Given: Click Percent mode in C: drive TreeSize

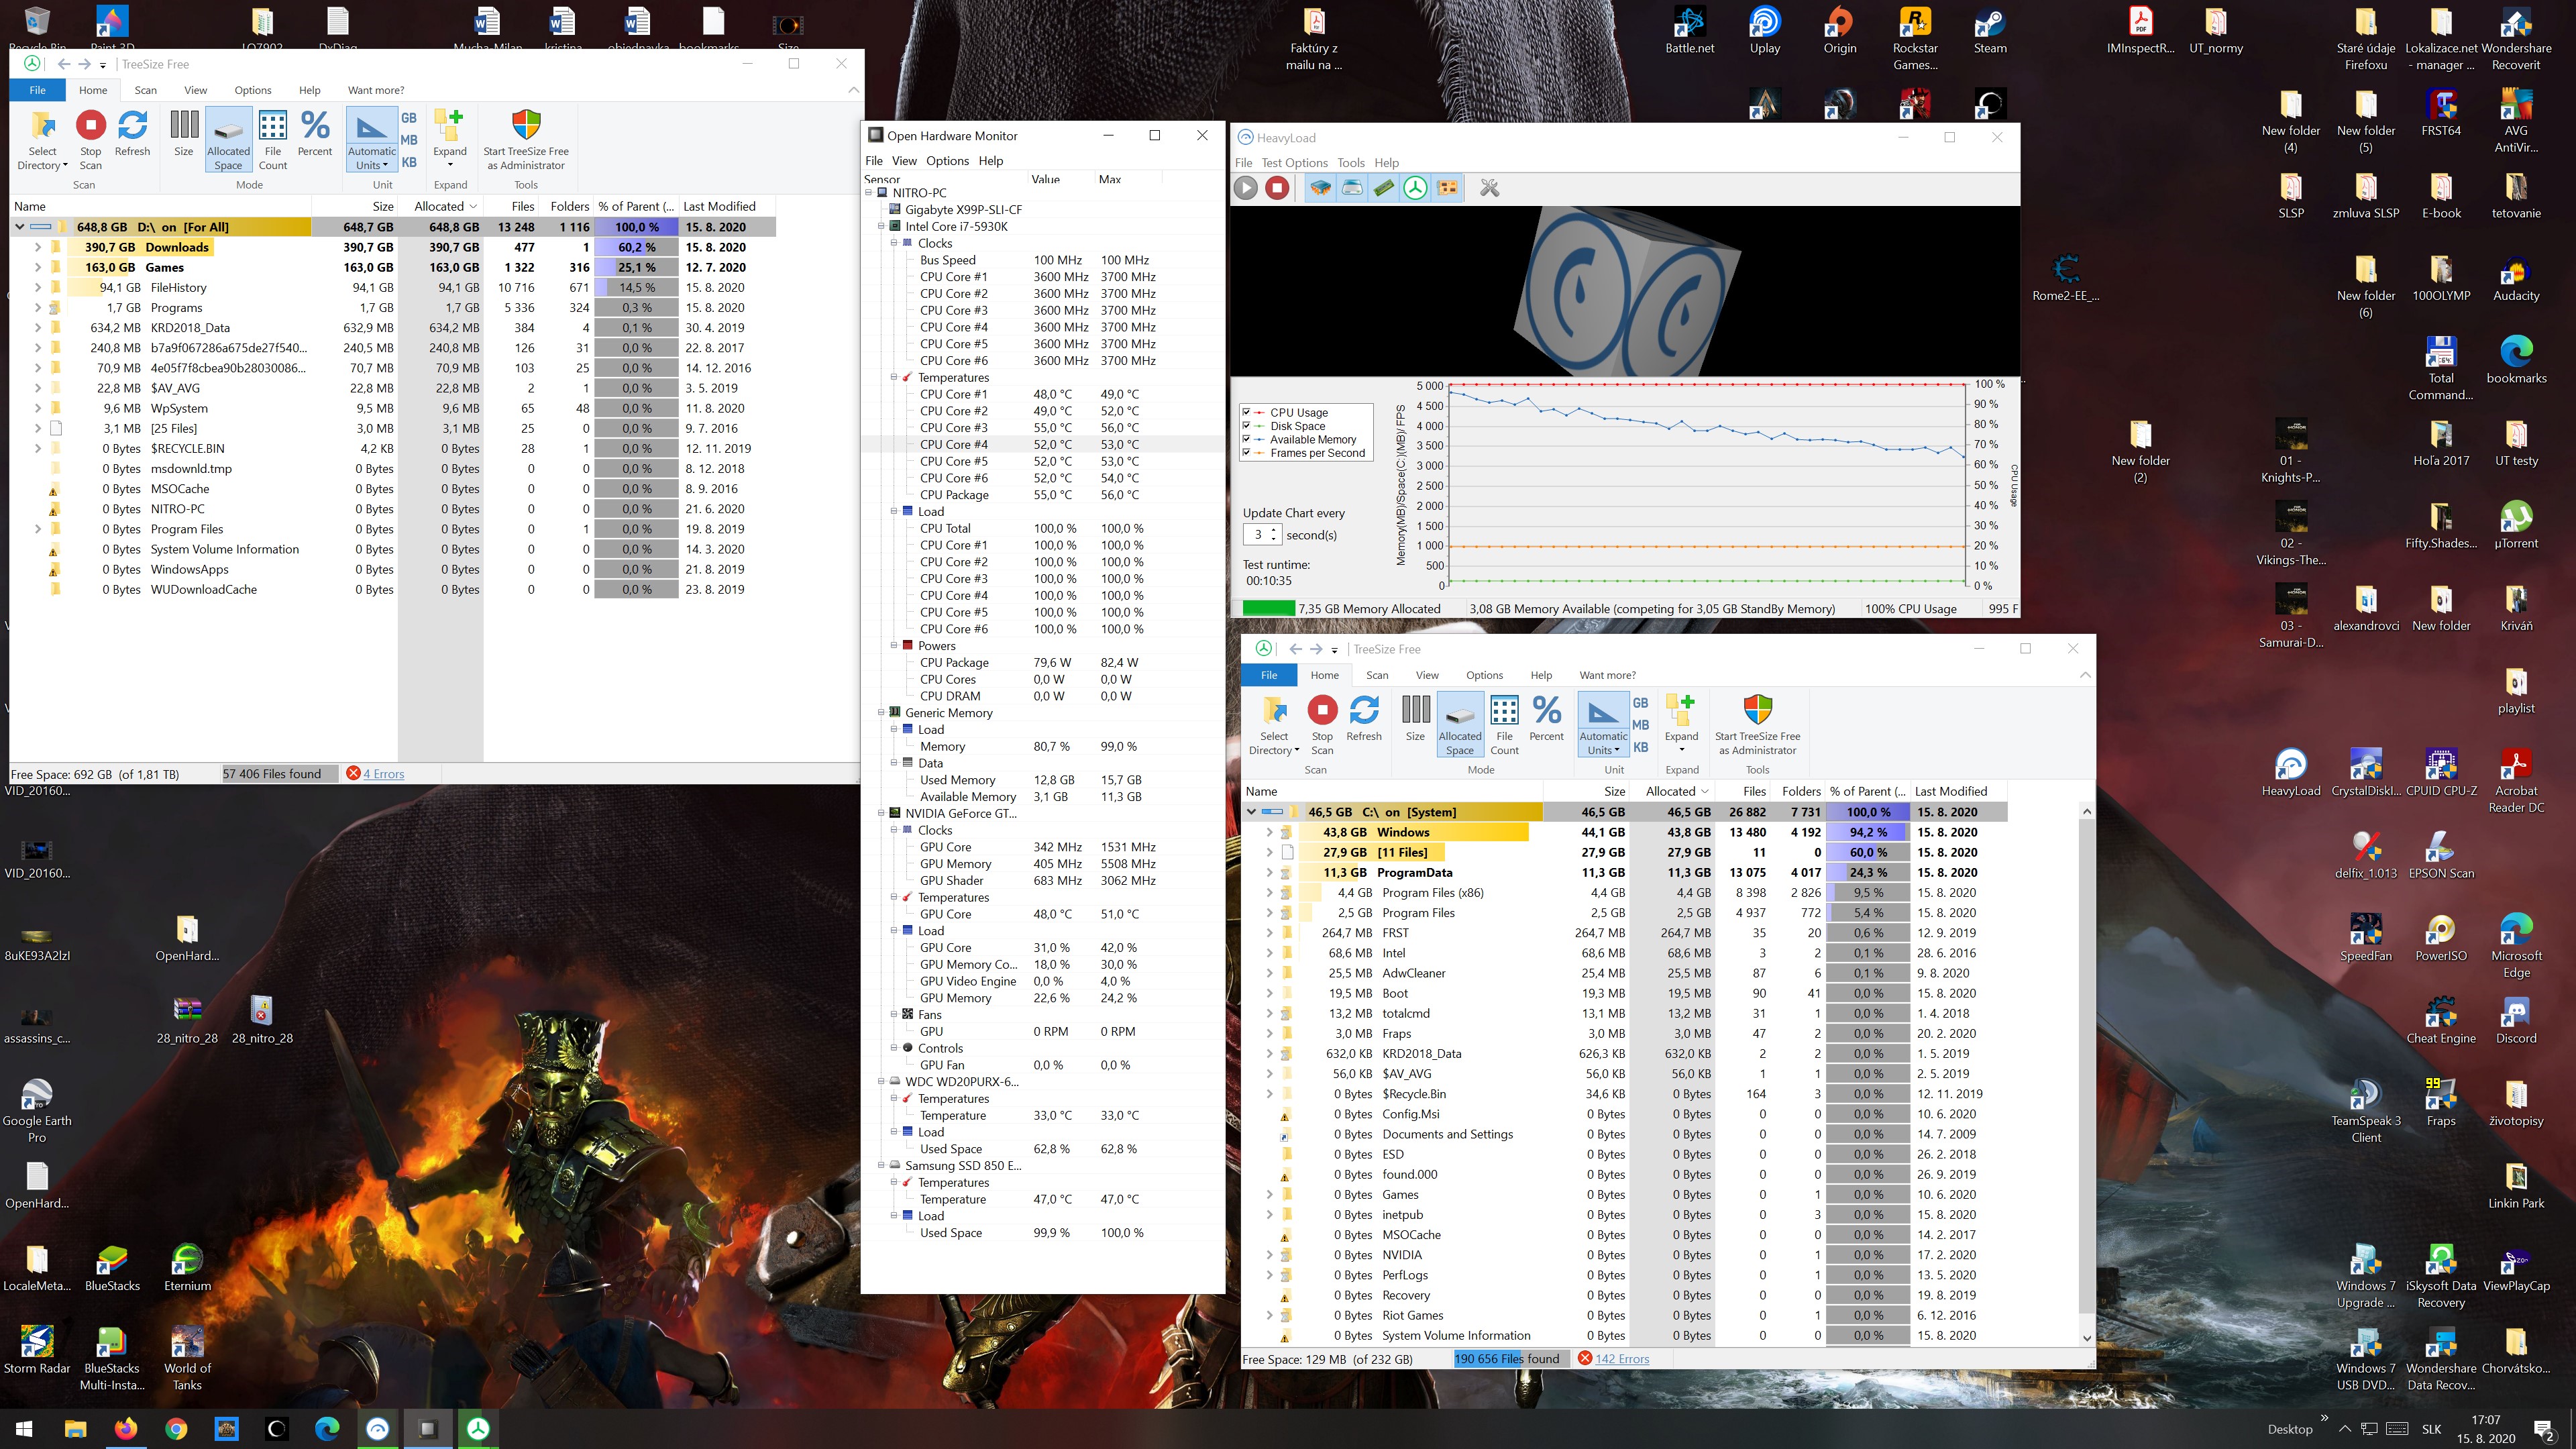Looking at the screenshot, I should point(1546,719).
